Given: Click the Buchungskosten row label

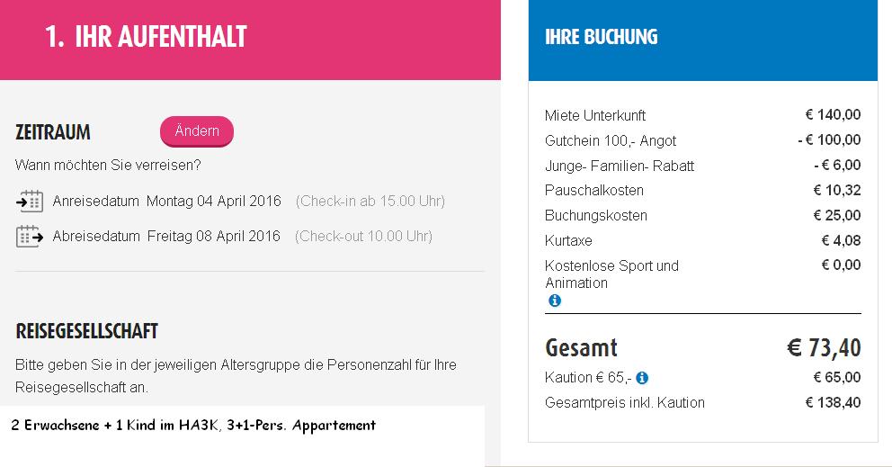Looking at the screenshot, I should 596,216.
